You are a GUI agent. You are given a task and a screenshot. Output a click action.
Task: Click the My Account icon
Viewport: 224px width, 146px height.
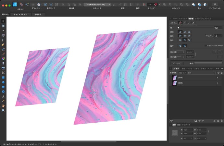click(215, 5)
